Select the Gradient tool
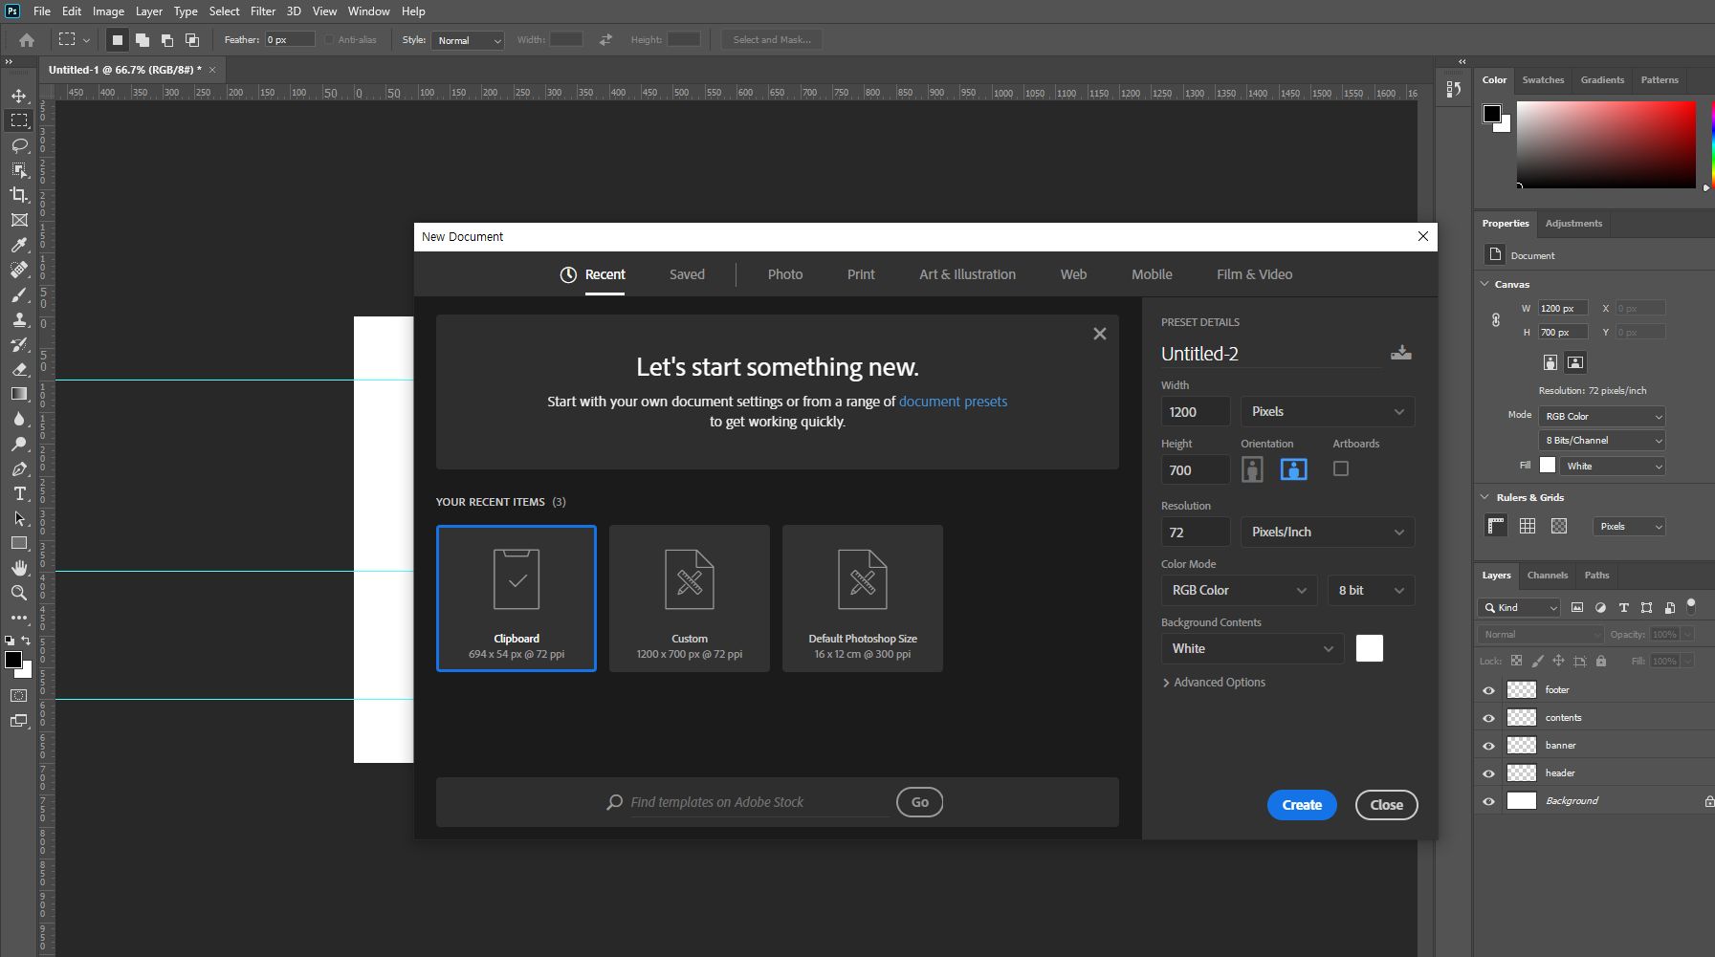Image resolution: width=1715 pixels, height=957 pixels. [19, 394]
